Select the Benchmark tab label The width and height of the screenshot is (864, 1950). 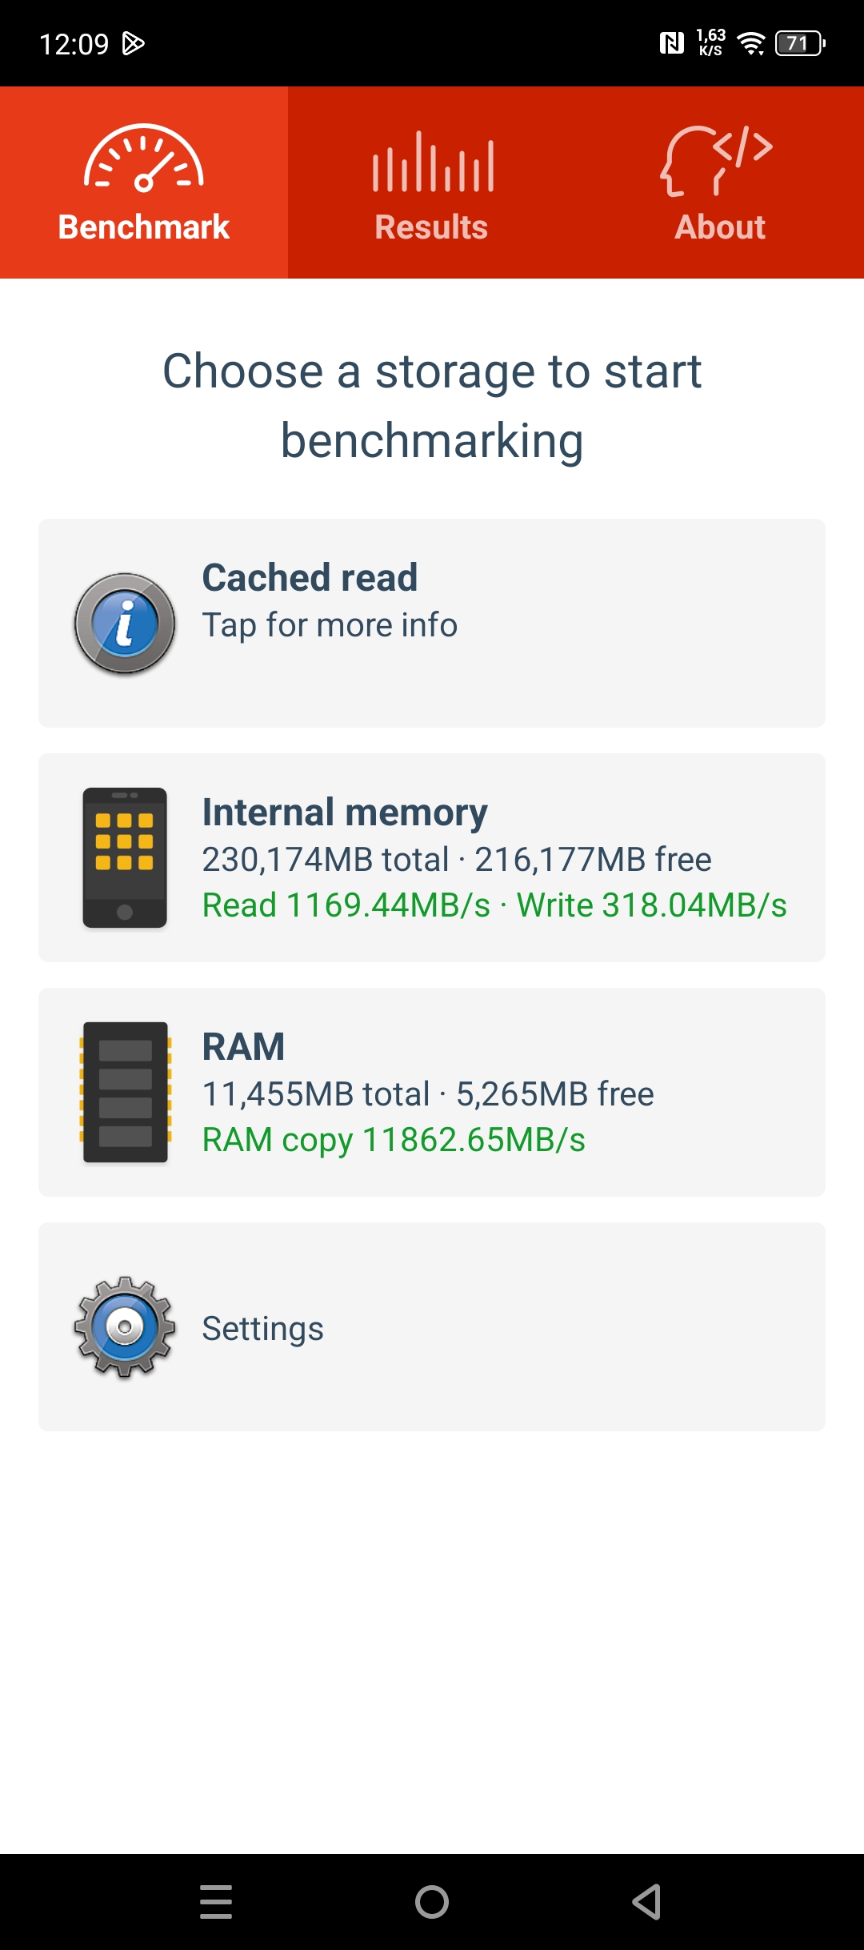click(x=144, y=227)
